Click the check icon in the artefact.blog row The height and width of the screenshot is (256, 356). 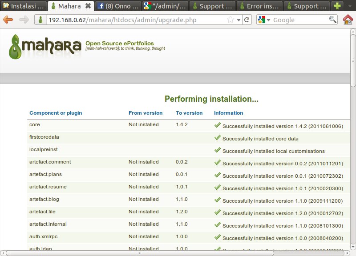pyautogui.click(x=218, y=200)
